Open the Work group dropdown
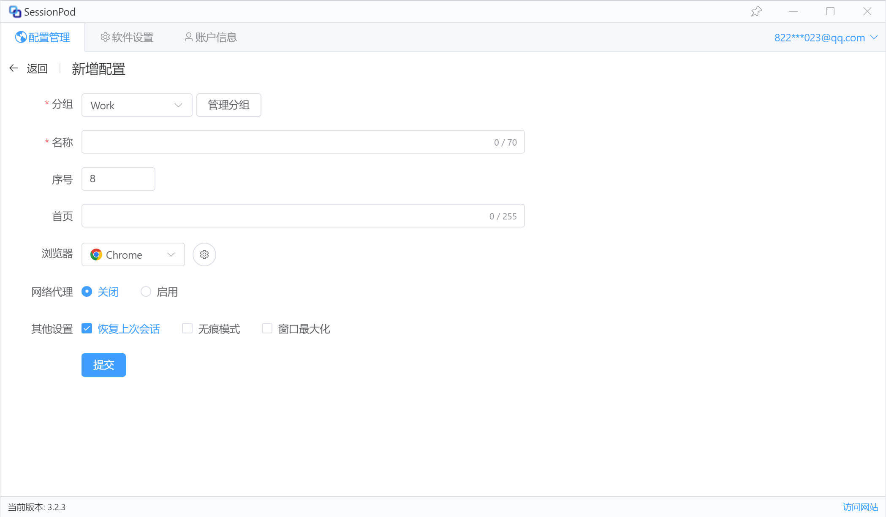 pyautogui.click(x=136, y=105)
